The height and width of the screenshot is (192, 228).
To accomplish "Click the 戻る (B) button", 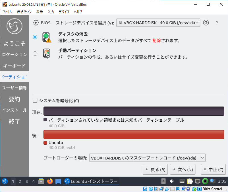I will pyautogui.click(x=155, y=169).
